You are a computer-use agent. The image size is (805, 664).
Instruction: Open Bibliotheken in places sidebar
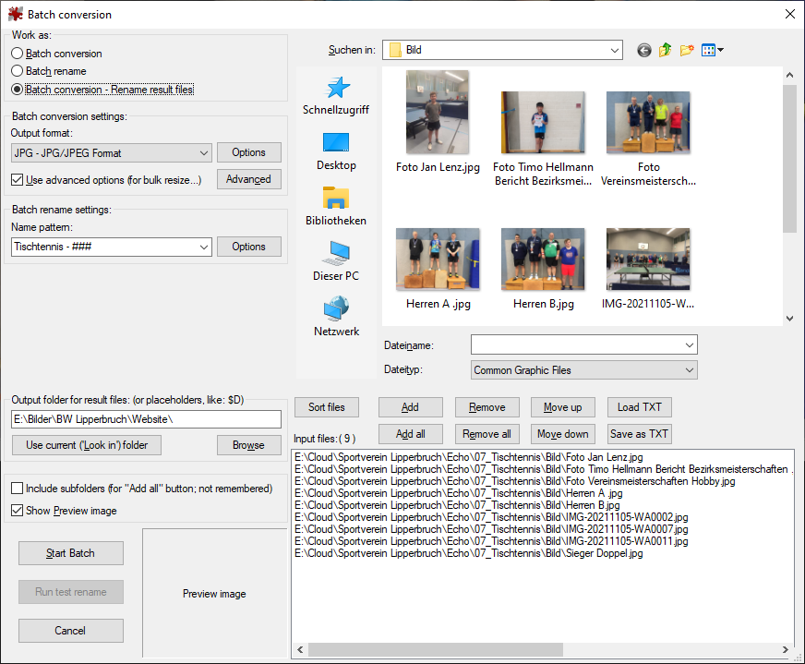336,207
